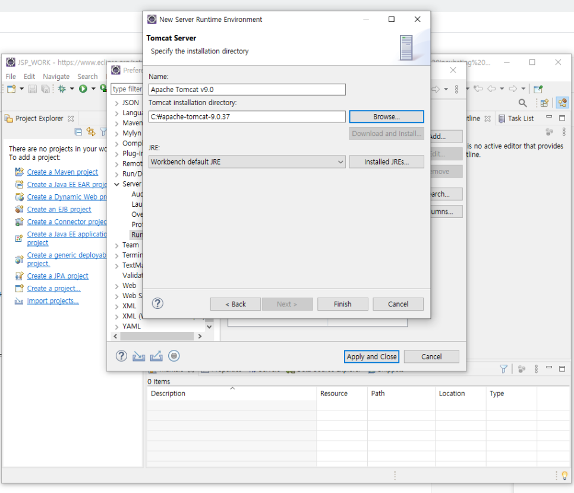Open the Run dropdown arrow

point(93,89)
